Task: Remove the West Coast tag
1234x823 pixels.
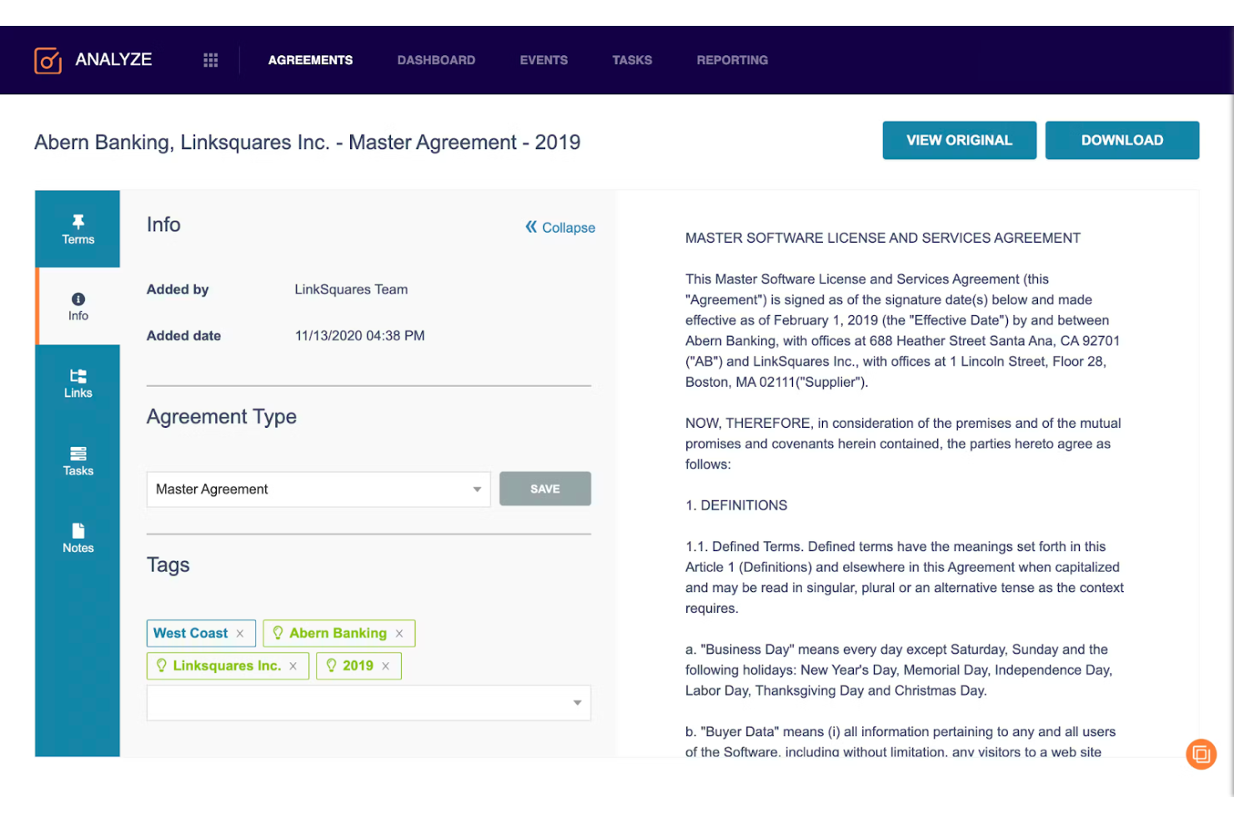Action: pos(240,633)
